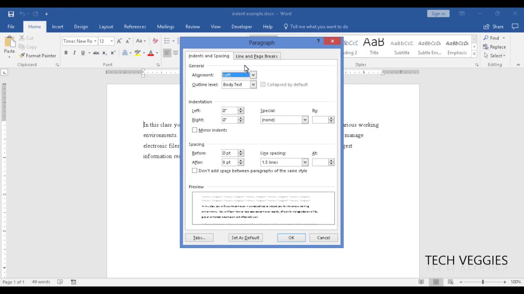Toggle Bold formatting
This screenshot has height=294, width=524.
66,53
